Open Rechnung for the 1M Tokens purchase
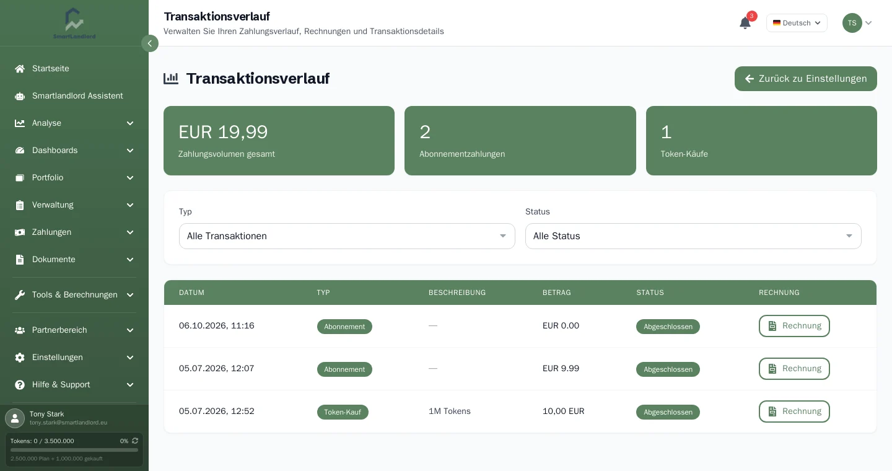Screen dimensions: 892x471 click(x=794, y=412)
